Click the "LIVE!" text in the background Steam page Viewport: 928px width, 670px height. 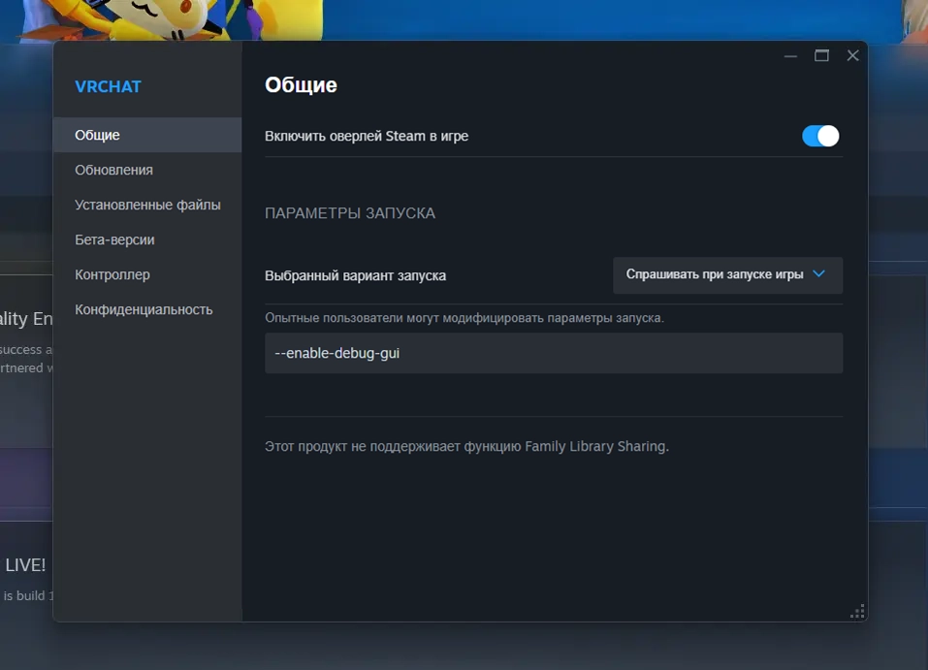click(25, 565)
